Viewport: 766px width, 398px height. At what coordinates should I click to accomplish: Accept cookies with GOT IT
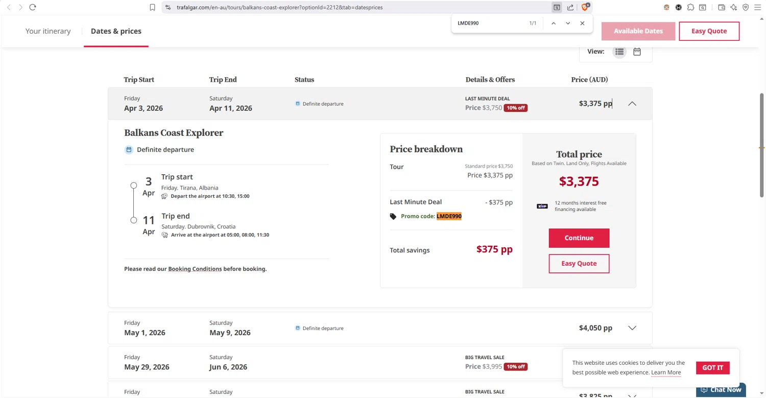point(712,368)
